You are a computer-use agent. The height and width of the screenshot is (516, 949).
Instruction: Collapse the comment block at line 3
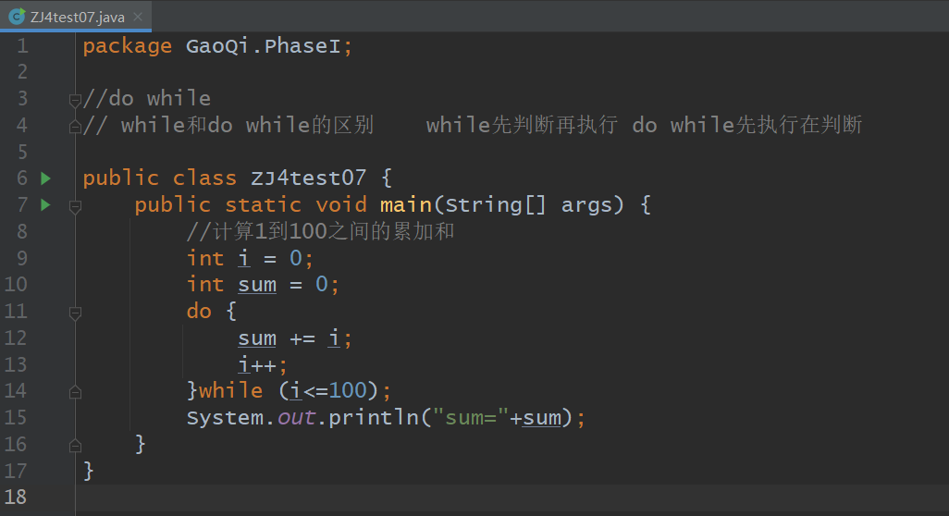(75, 98)
